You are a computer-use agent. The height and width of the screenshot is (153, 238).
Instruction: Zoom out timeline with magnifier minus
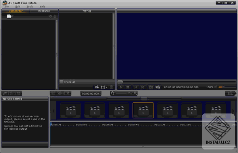pos(113,93)
